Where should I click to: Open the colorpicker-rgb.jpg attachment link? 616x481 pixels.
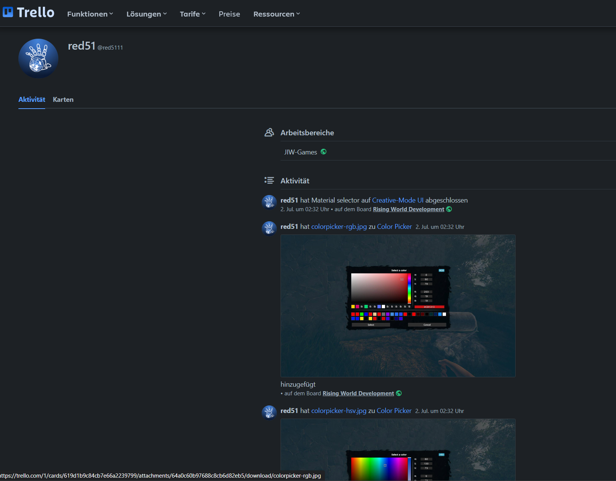tap(339, 227)
